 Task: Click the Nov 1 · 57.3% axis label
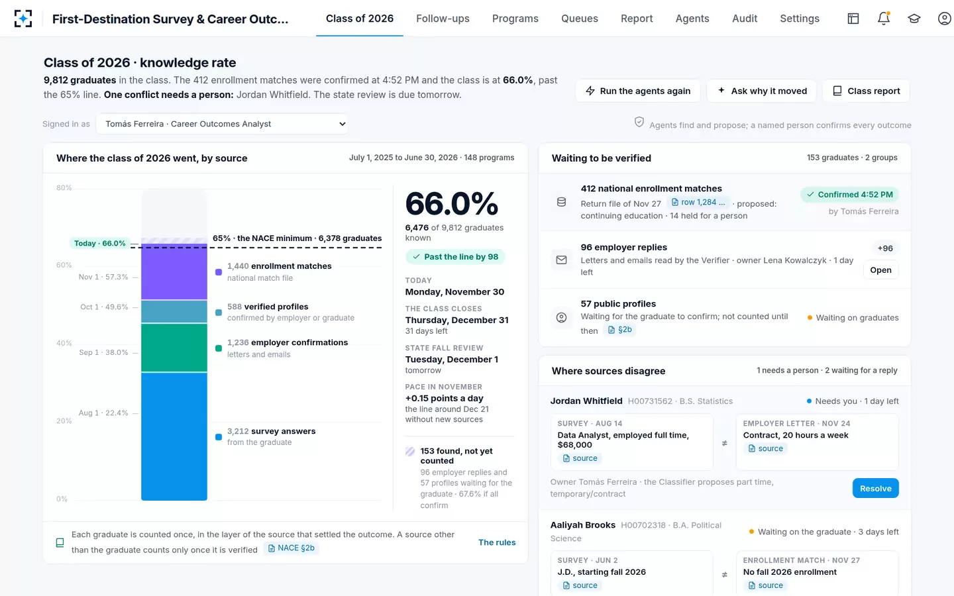[103, 277]
